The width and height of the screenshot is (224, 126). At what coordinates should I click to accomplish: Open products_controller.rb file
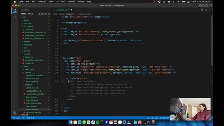[34, 38]
